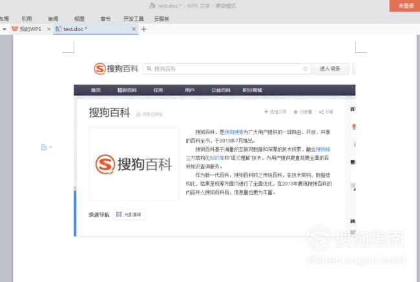
Task: Click the page icon in left margin
Action: pos(44,147)
